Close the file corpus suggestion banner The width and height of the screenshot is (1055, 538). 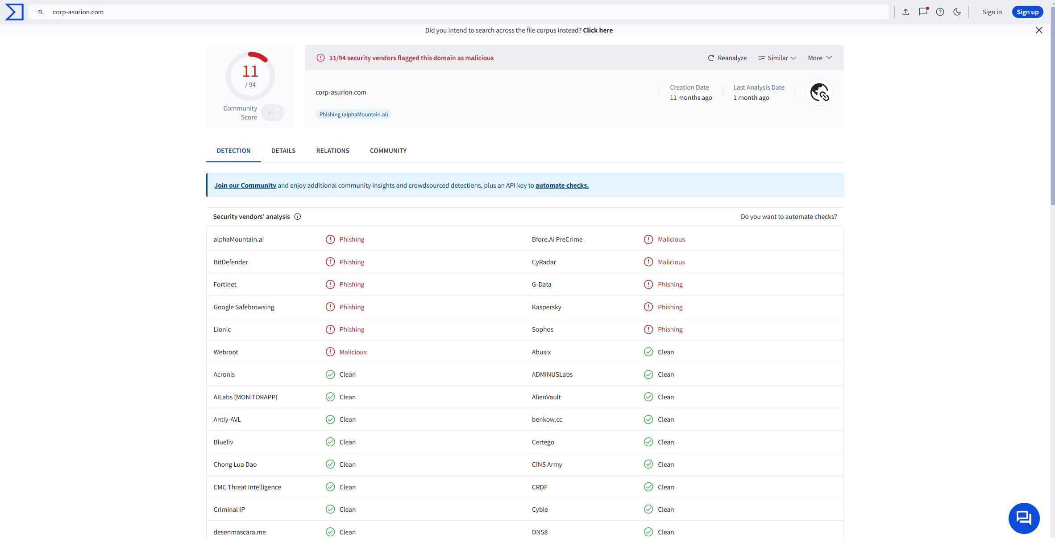pyautogui.click(x=1039, y=30)
